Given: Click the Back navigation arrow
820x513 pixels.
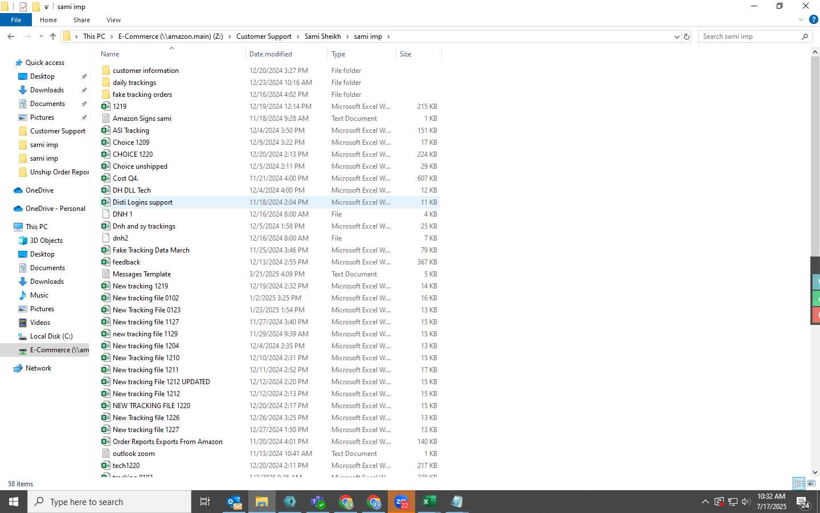Looking at the screenshot, I should click(x=11, y=36).
